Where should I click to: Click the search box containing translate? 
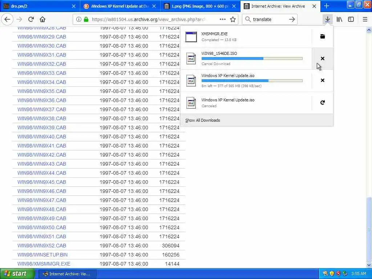[x=269, y=20]
